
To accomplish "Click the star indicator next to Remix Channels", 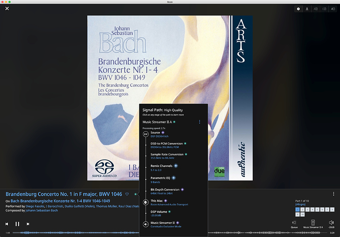I will click(175, 166).
